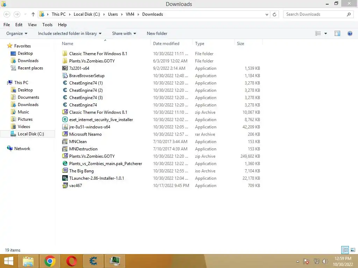Select Documents under This PC

tap(29, 97)
